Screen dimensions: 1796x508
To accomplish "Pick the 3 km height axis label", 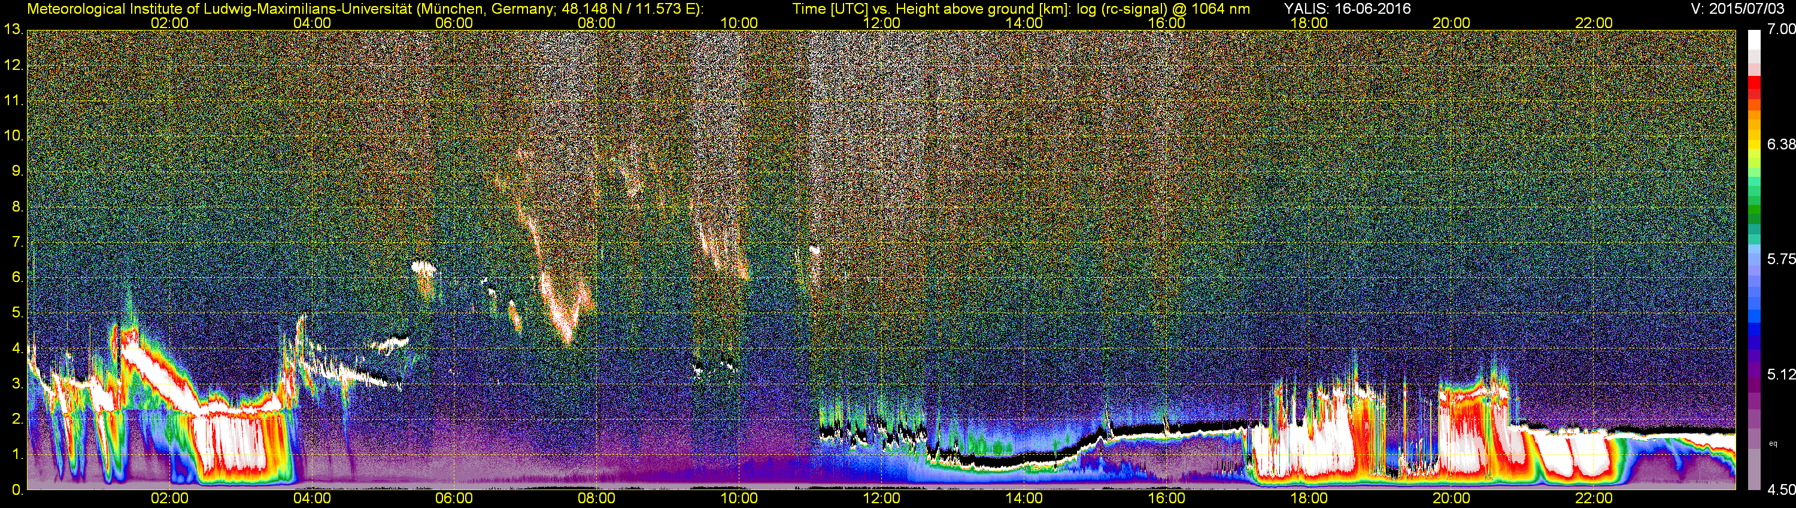I will pos(17,384).
